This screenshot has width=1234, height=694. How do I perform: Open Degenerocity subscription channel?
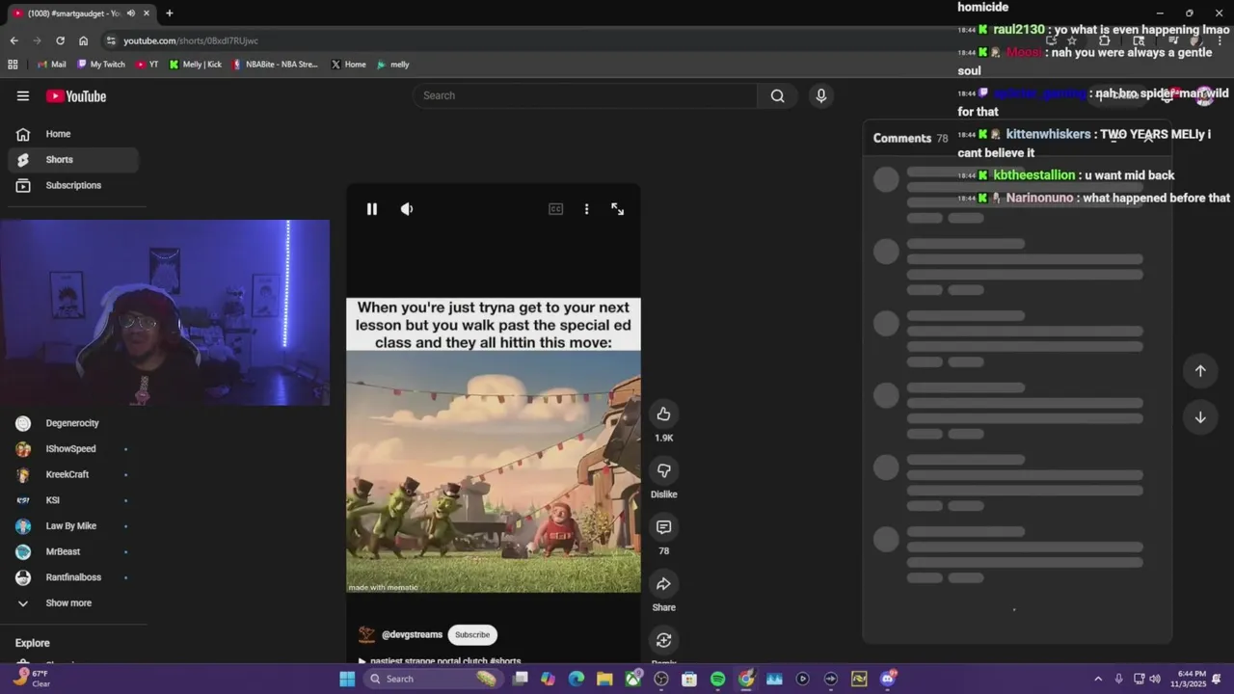[73, 423]
